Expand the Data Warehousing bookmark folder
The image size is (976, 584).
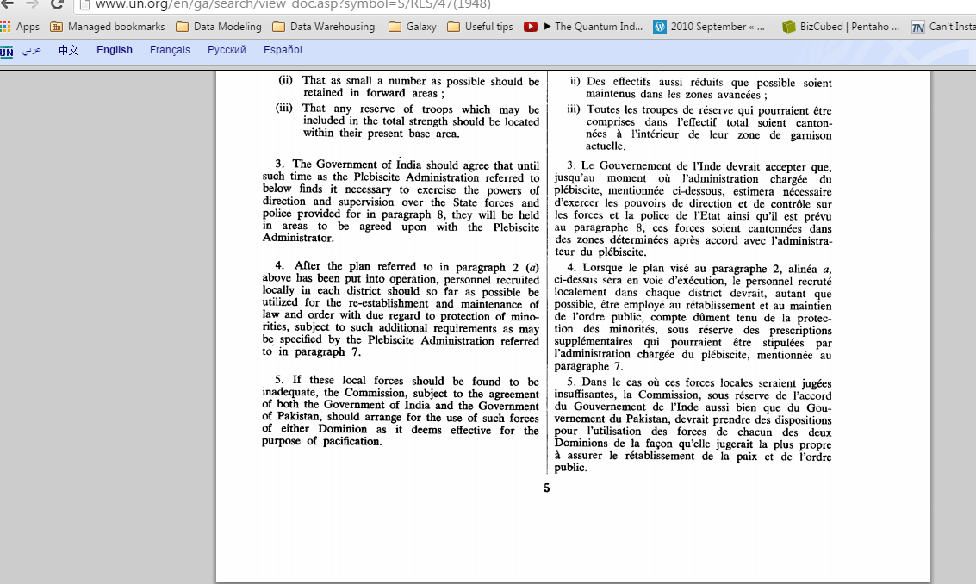(324, 27)
